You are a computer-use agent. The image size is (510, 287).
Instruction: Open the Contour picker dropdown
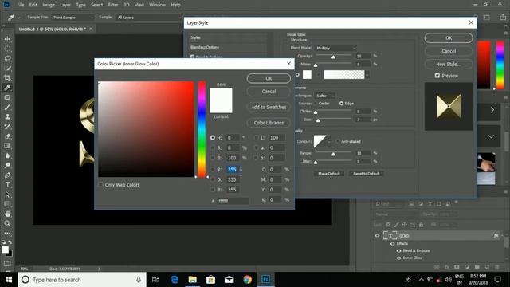click(329, 142)
